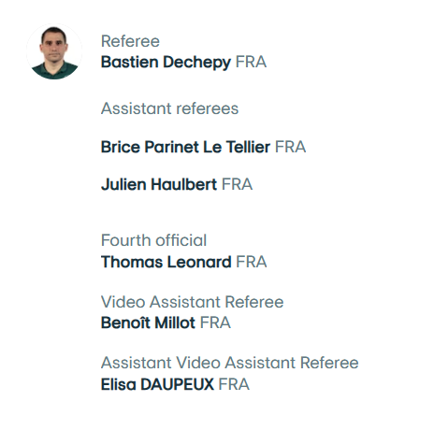Select the FRA code beside Brice Parinet Le Tellier

(x=290, y=147)
